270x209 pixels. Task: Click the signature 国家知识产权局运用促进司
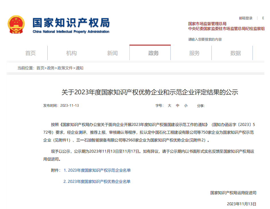click(x=233, y=193)
